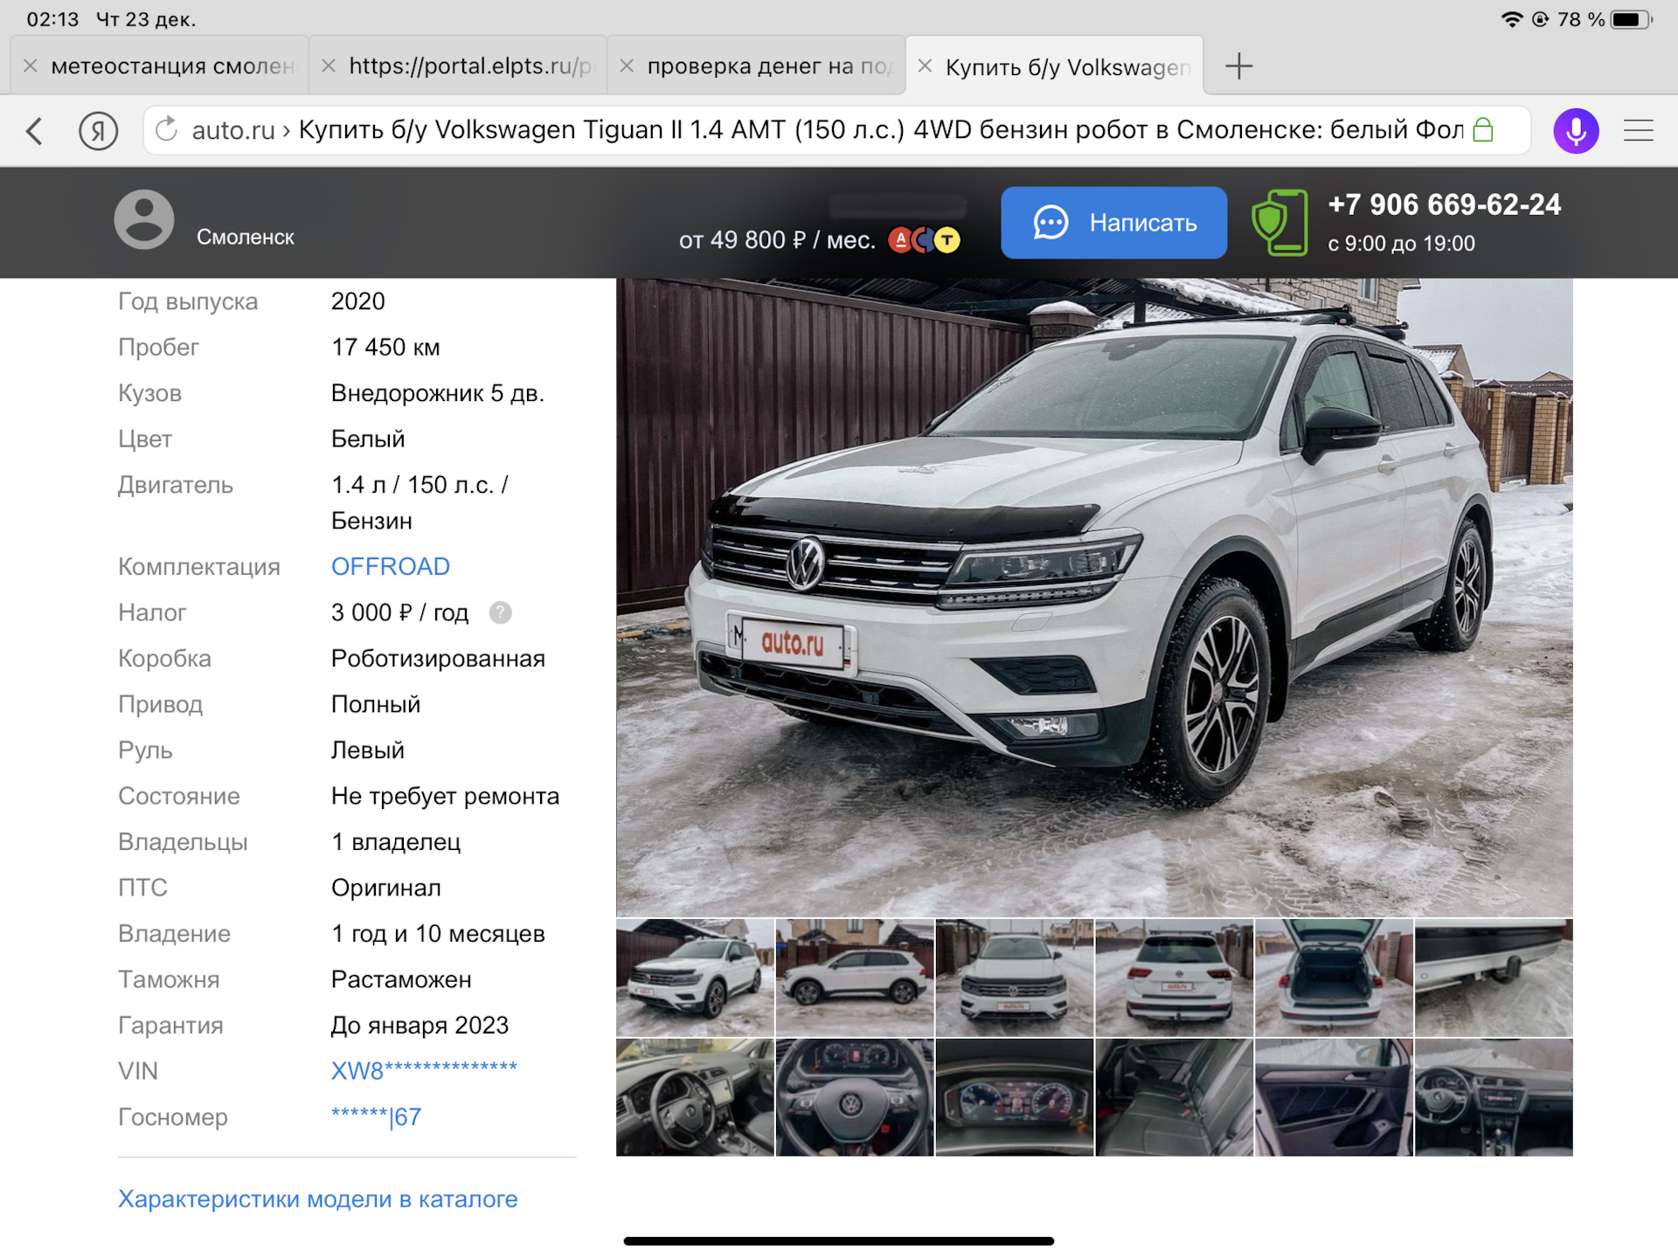Open the masked license plate |67 link
The width and height of the screenshot is (1678, 1258).
(376, 1117)
